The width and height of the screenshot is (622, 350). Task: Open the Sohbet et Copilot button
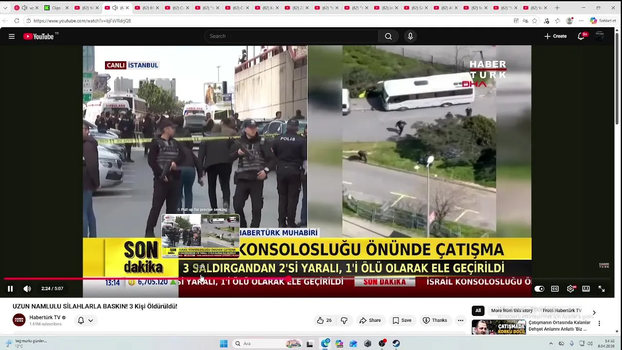pyautogui.click(x=603, y=21)
